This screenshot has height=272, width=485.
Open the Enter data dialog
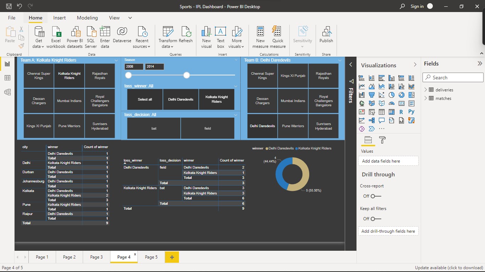(x=105, y=37)
